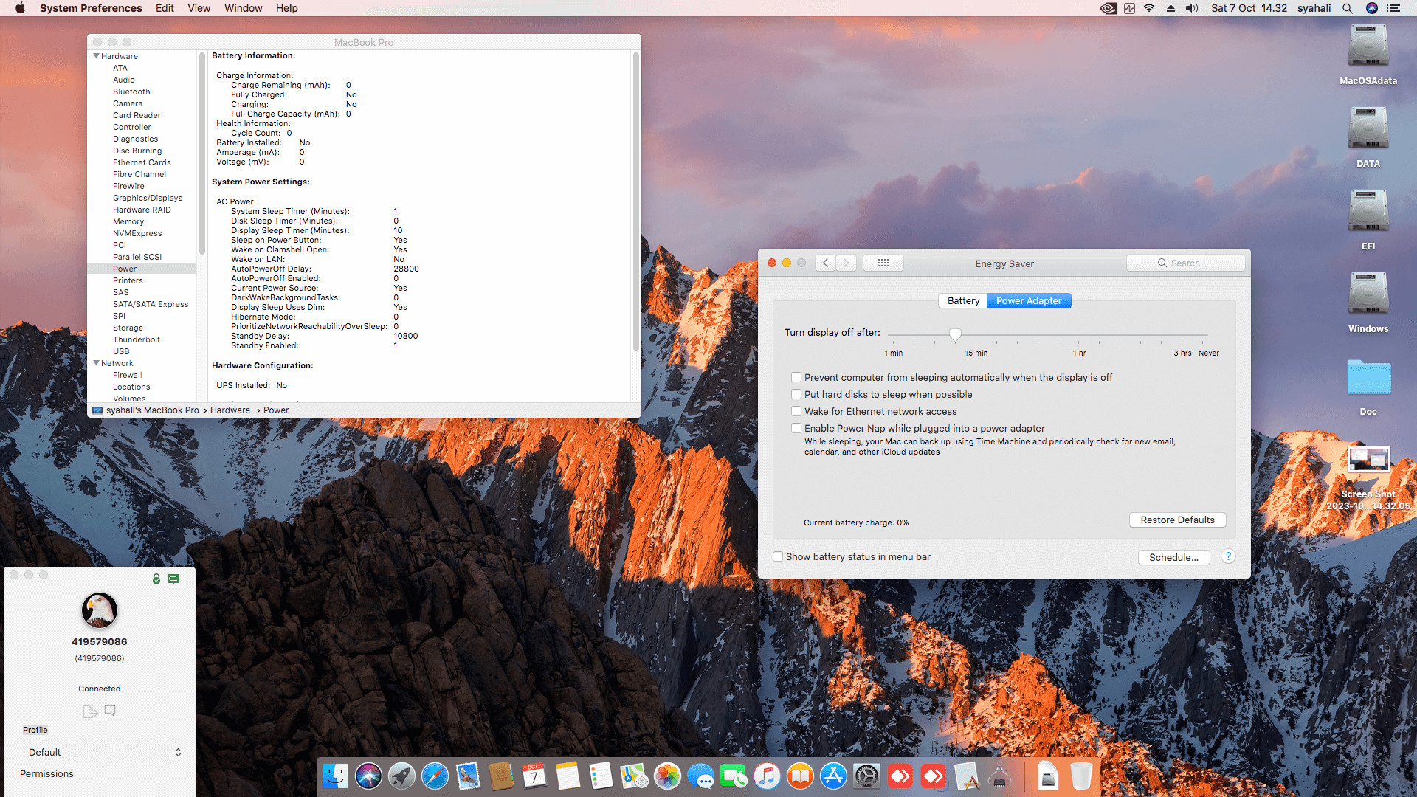Click the Schedule... button
The width and height of the screenshot is (1417, 797).
click(1173, 557)
